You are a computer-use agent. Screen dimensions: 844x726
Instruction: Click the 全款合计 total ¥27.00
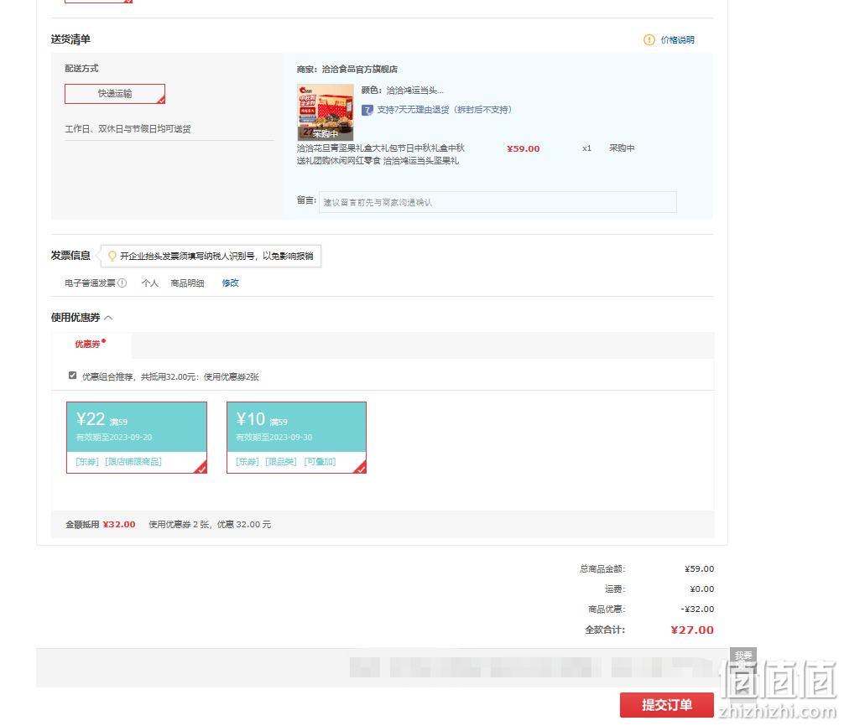tap(692, 630)
